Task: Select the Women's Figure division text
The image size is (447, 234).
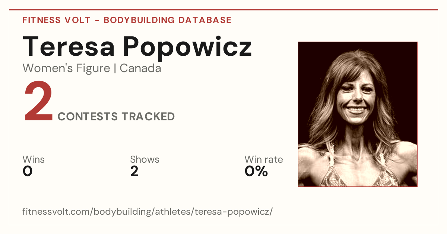Action: coord(66,68)
